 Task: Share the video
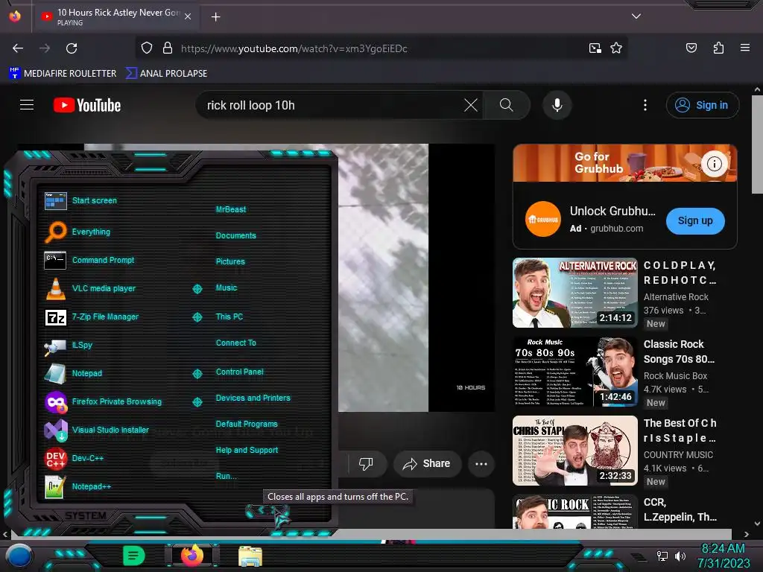point(427,463)
